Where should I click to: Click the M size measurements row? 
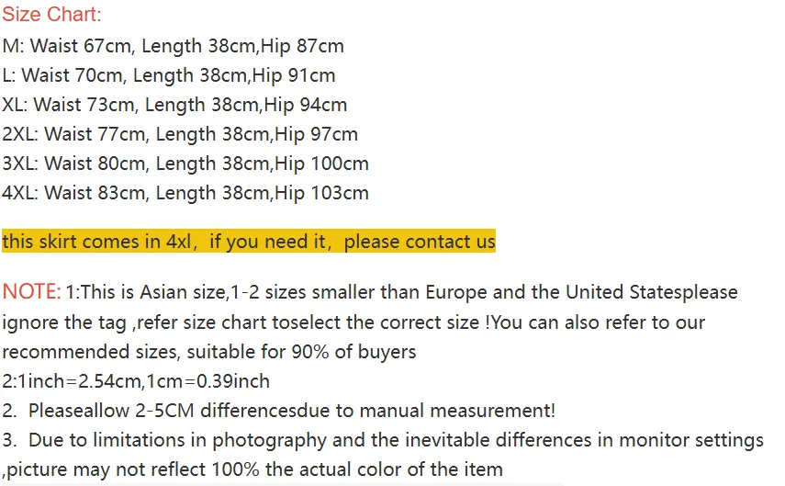pyautogui.click(x=174, y=45)
